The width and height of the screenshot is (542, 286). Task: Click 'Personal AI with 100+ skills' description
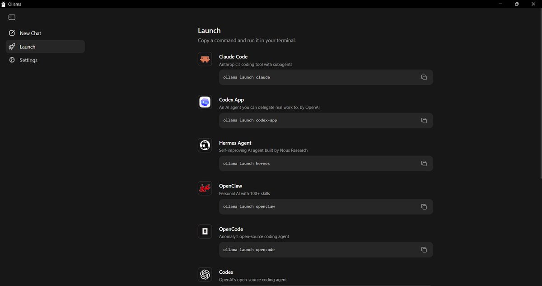[244, 193]
